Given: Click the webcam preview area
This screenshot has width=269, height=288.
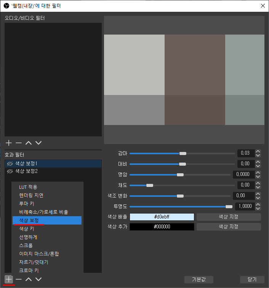Looking at the screenshot, I should pyautogui.click(x=184, y=80).
